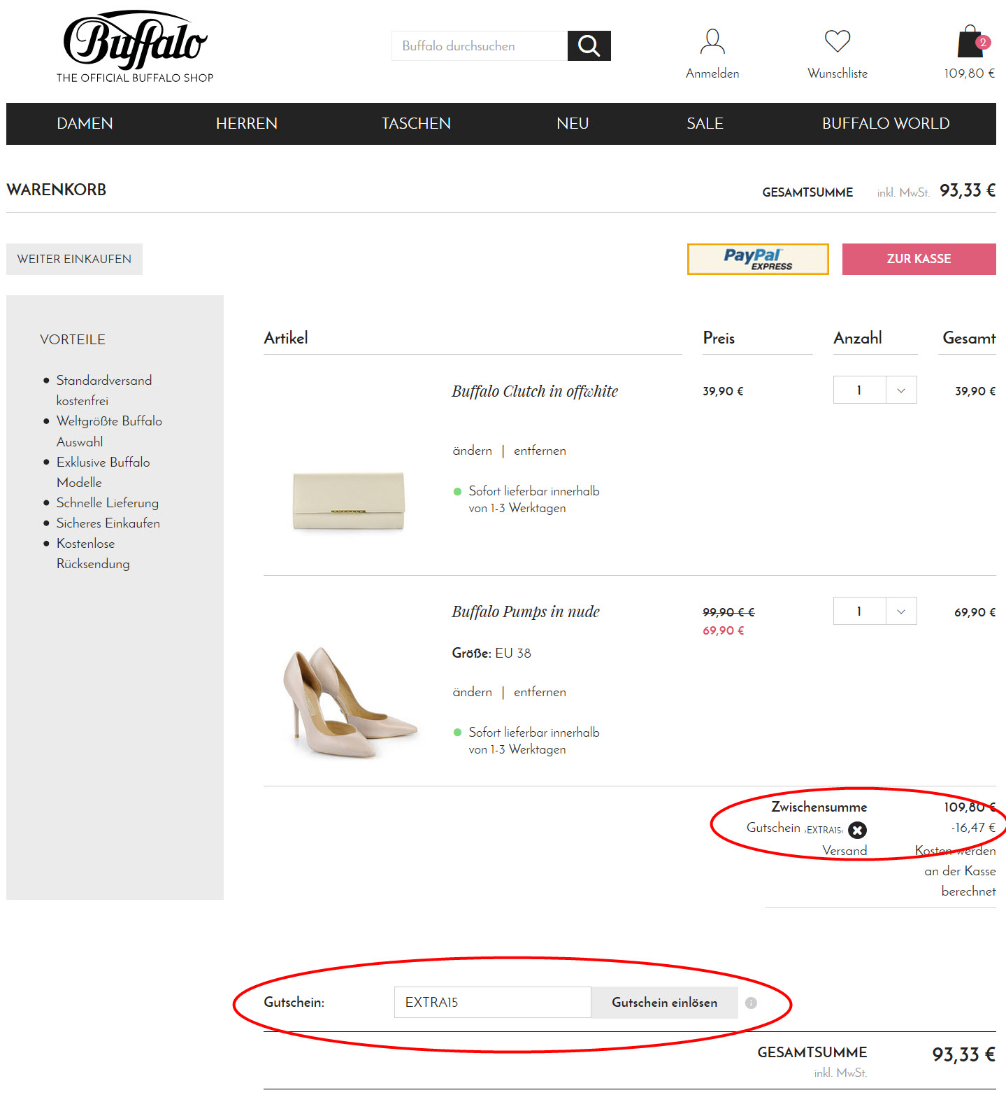Open Buffalo Pumps in nude title

pyautogui.click(x=526, y=612)
